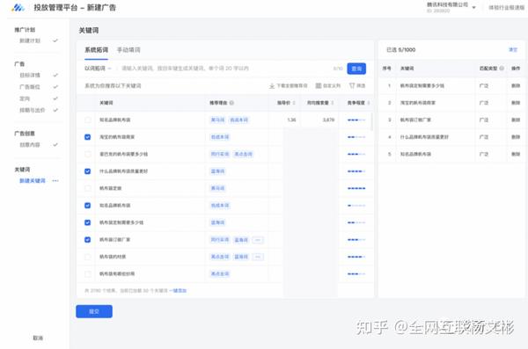The width and height of the screenshot is (528, 349).
Task: Open 广告版位 step in the sidebar
Action: (x=30, y=87)
